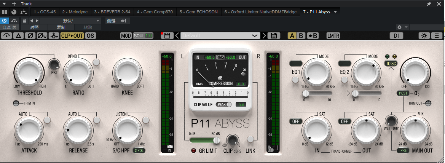Click the 对照 compare button
This screenshot has height=163, width=445.
34,27
